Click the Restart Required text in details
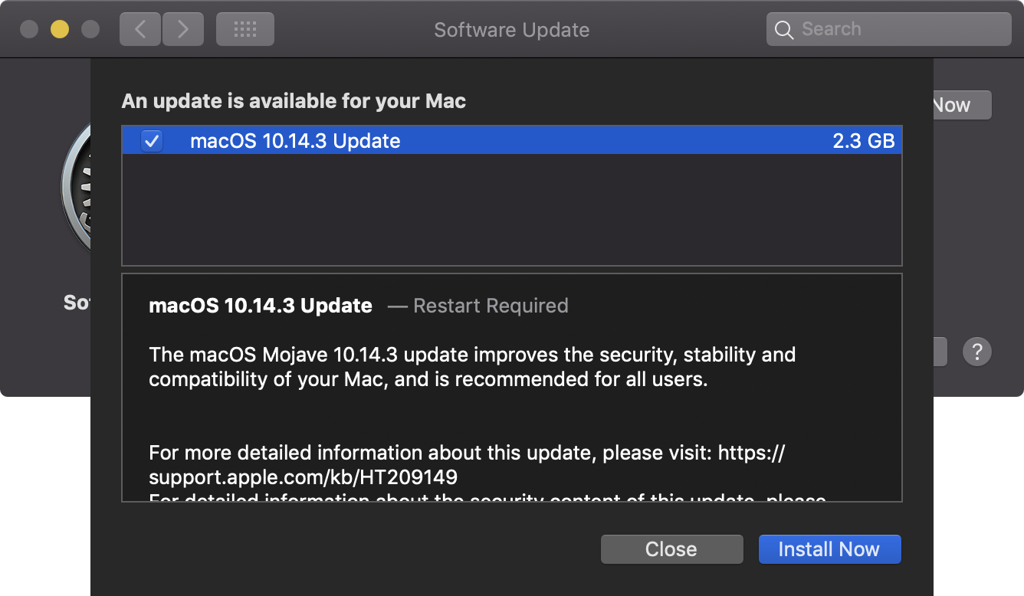 pos(491,306)
